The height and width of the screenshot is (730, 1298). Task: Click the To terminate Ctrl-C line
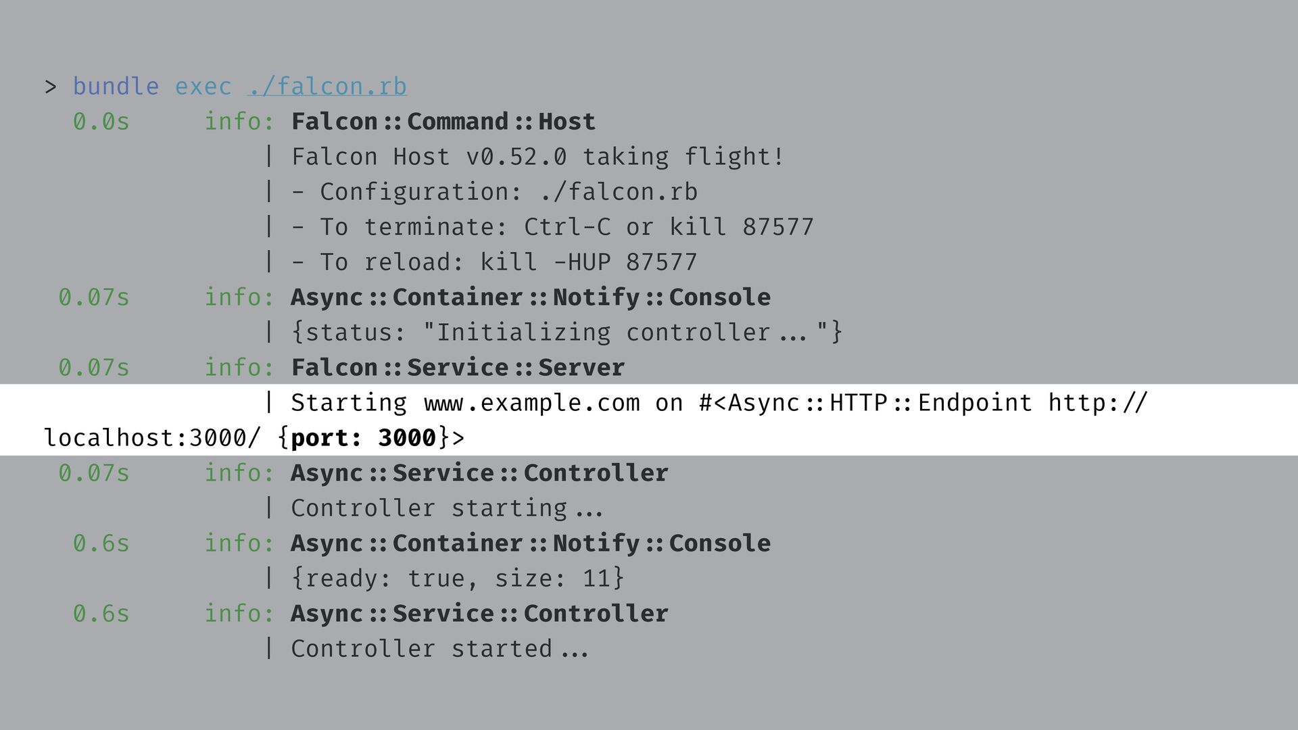pyautogui.click(x=552, y=227)
